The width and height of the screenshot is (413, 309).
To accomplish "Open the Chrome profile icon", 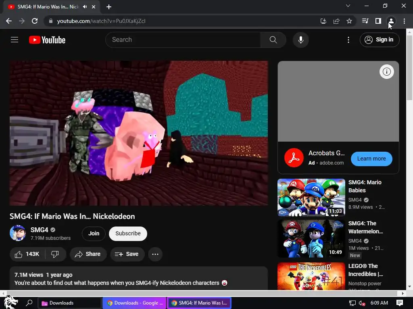I will (391, 21).
